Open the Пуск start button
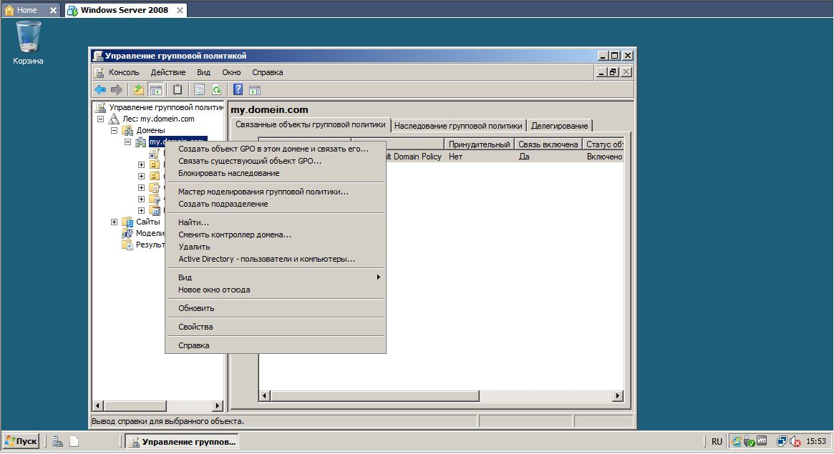834x454 pixels. 21,441
